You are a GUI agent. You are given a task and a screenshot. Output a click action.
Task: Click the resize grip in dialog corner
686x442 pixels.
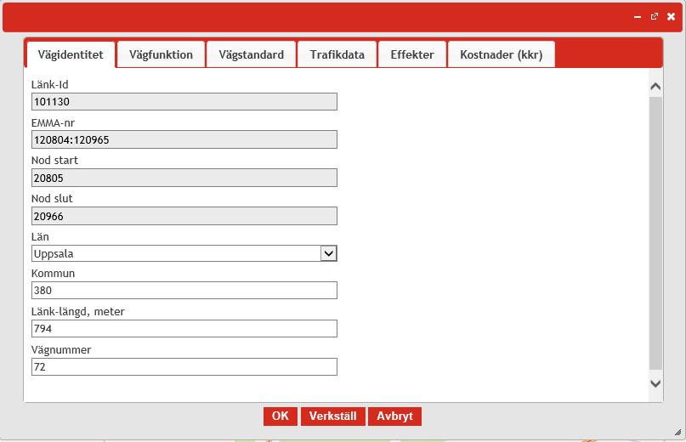(678, 433)
